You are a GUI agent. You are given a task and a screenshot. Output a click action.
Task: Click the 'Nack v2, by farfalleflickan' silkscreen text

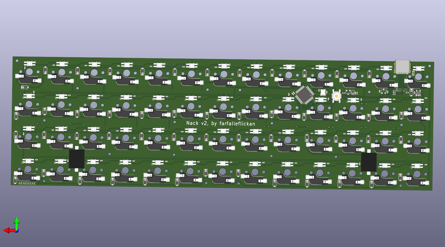(221, 123)
